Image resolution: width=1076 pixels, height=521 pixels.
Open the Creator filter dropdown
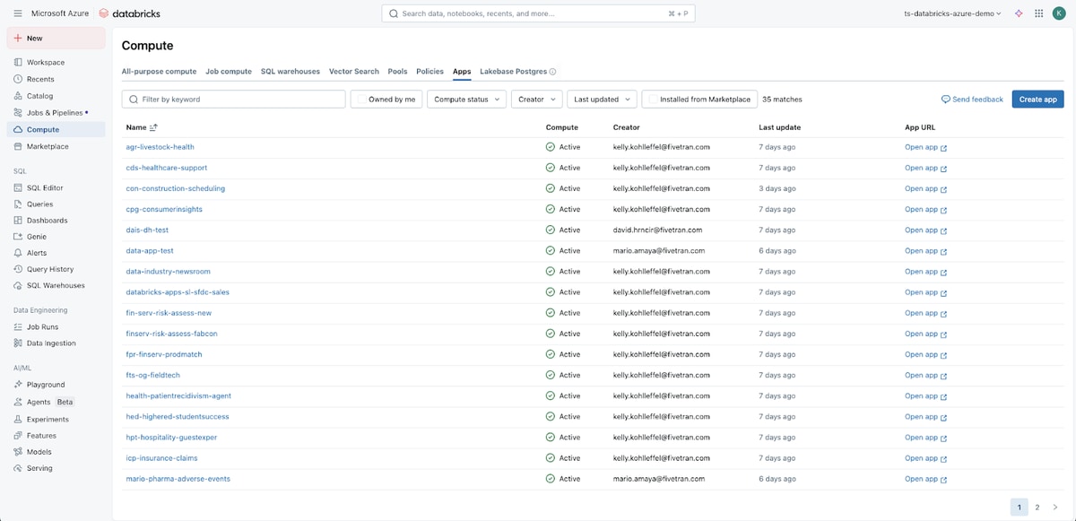tap(536, 100)
